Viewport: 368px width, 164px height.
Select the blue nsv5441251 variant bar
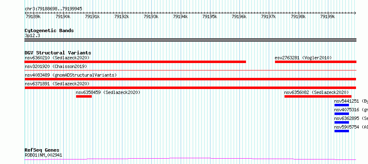[342, 105]
